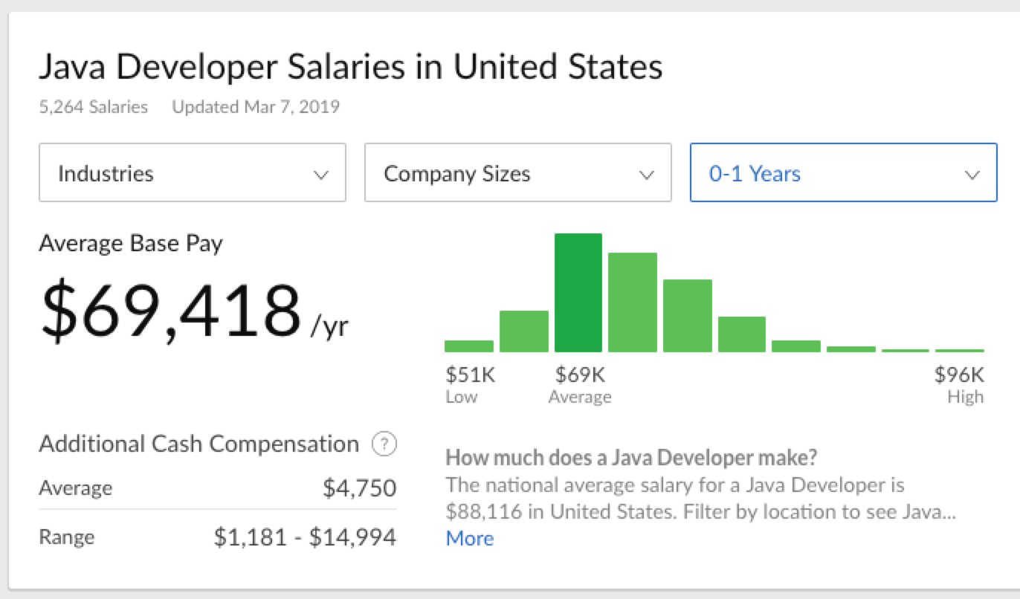Screen dimensions: 1020x599
Task: Click the 5,264 Salaries count text
Action: click(93, 107)
